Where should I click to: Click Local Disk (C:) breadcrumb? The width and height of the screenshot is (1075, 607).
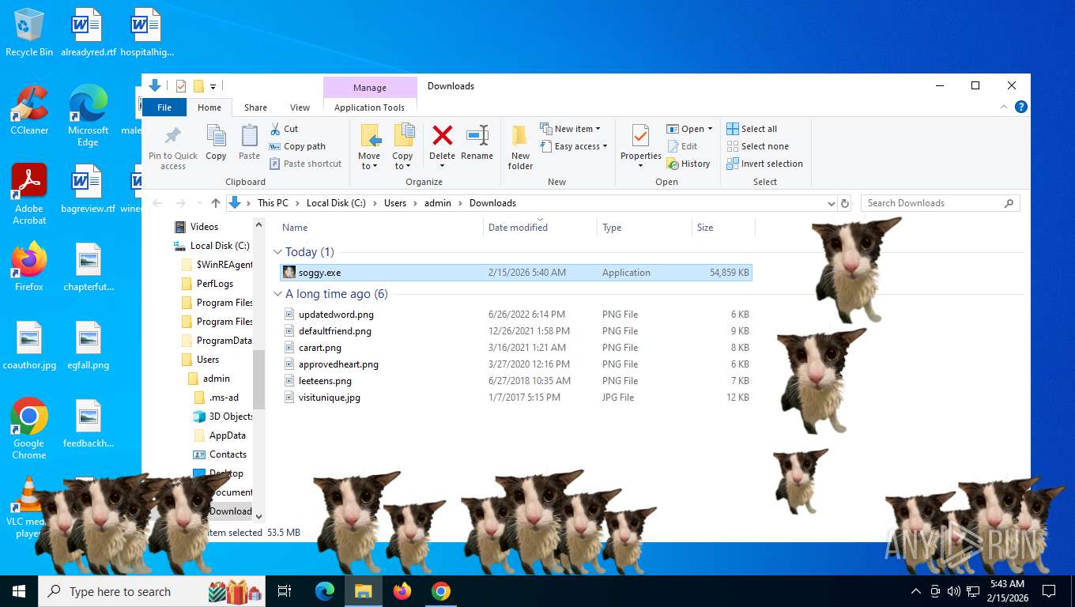336,203
